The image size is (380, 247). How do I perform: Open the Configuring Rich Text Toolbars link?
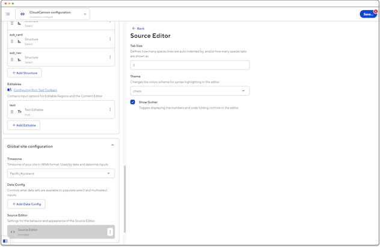[x=35, y=90]
